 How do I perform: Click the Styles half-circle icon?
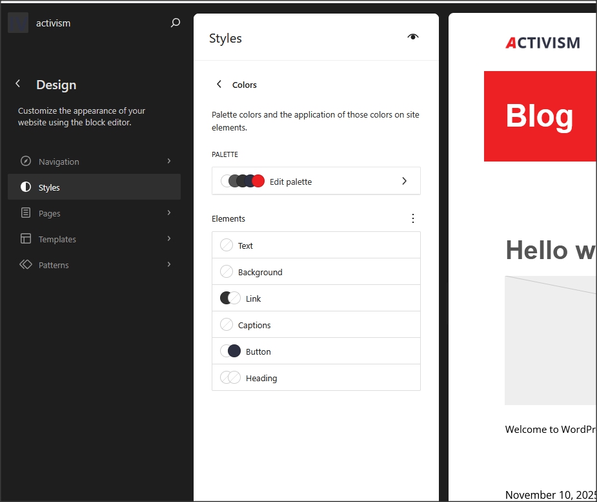click(x=26, y=187)
